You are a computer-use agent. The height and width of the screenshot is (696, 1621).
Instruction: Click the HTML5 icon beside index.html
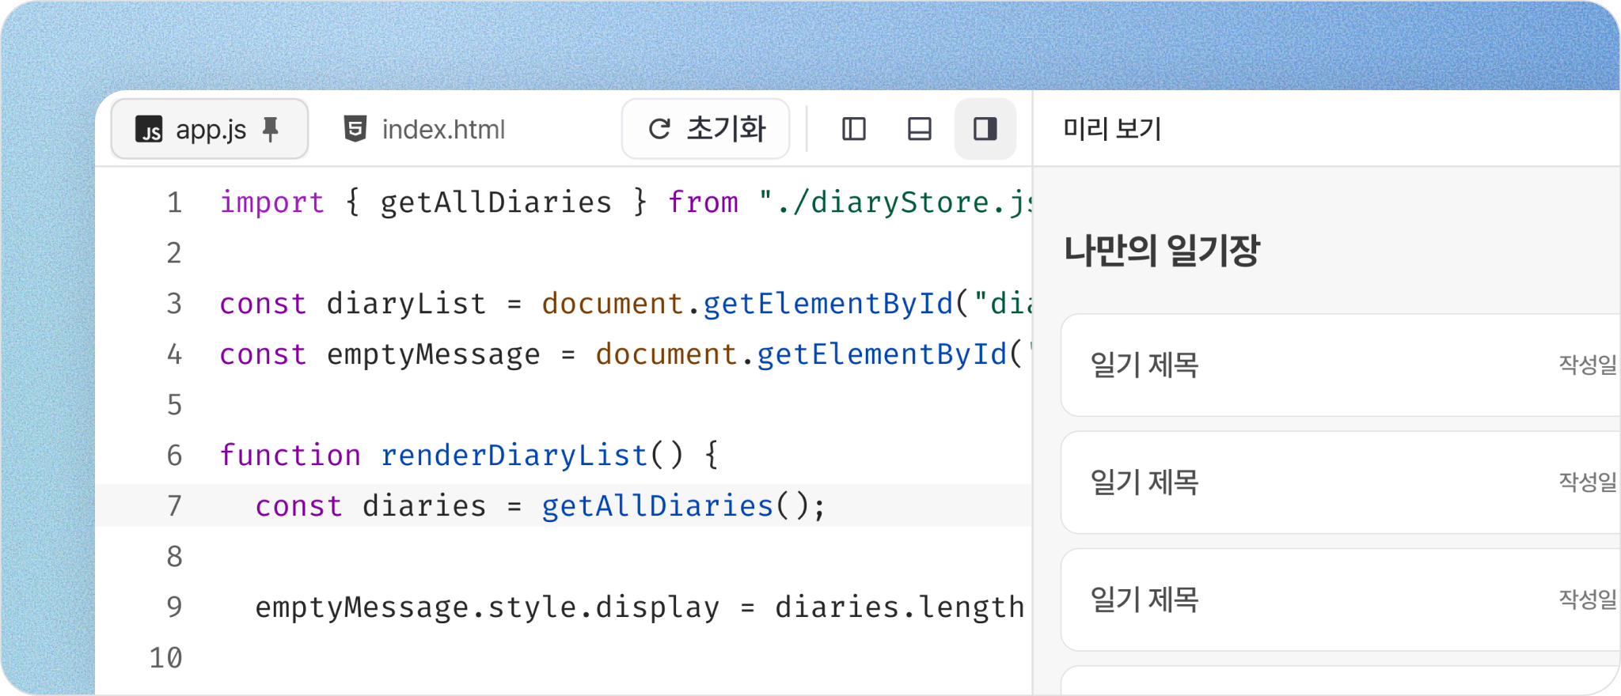tap(355, 129)
